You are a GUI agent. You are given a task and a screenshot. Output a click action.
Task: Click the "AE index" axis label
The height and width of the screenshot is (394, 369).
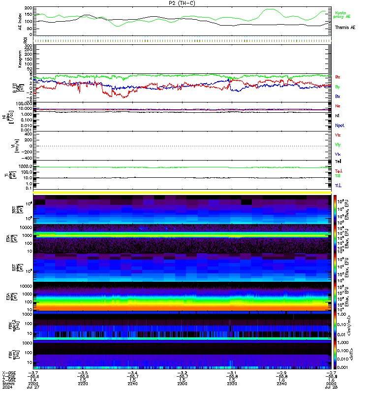20,22
